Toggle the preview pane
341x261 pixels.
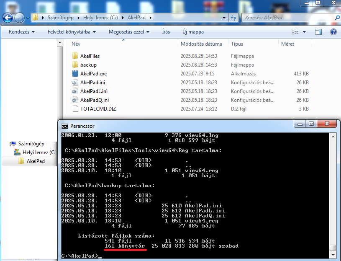318,32
